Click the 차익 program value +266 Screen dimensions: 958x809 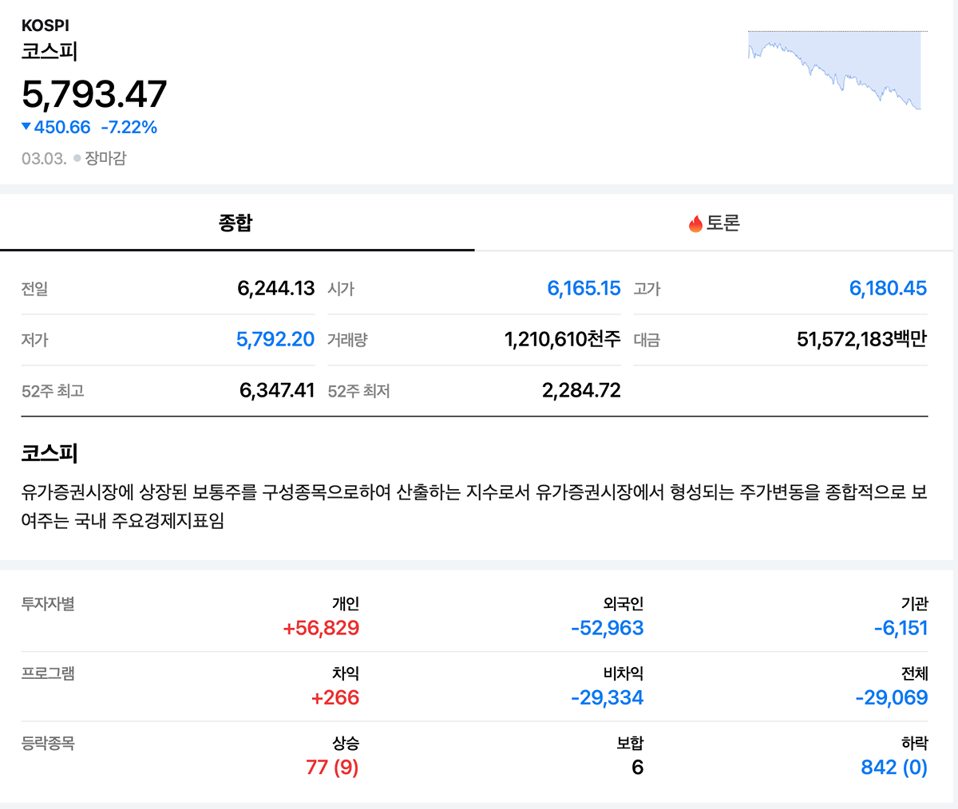[x=335, y=698]
